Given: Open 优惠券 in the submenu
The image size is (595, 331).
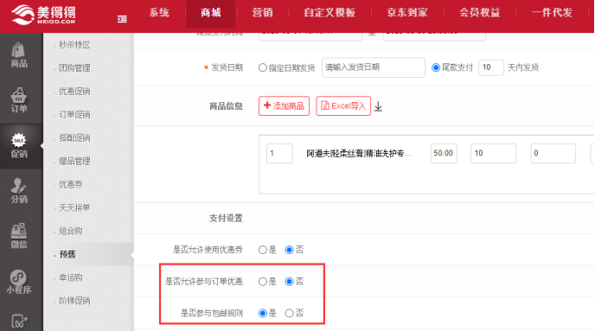Looking at the screenshot, I should coord(71,184).
